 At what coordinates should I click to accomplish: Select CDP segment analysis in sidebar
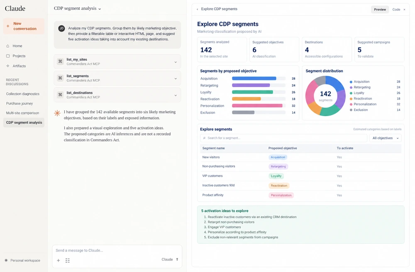[24, 122]
